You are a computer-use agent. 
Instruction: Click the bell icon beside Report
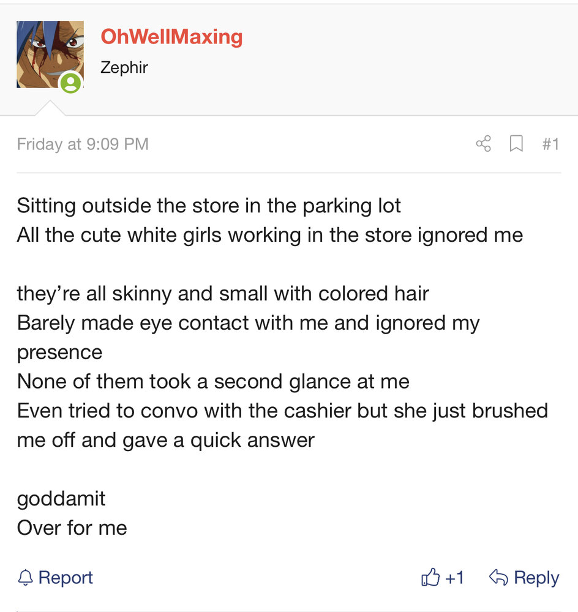tap(25, 578)
